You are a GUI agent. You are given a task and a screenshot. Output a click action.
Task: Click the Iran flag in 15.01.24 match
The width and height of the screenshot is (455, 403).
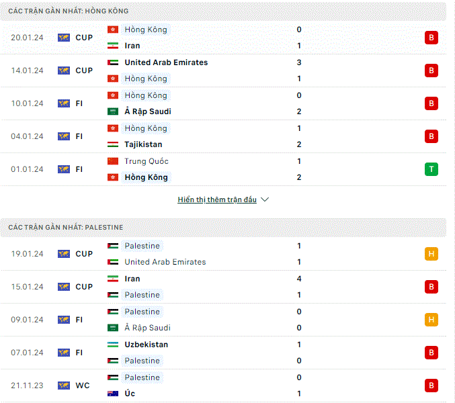113,279
